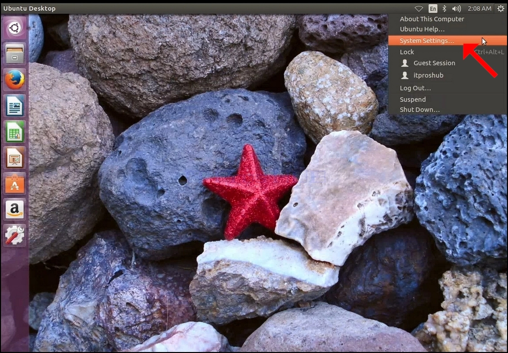508x353 pixels.
Task: Choose System Settings… from menu
Action: coord(448,40)
